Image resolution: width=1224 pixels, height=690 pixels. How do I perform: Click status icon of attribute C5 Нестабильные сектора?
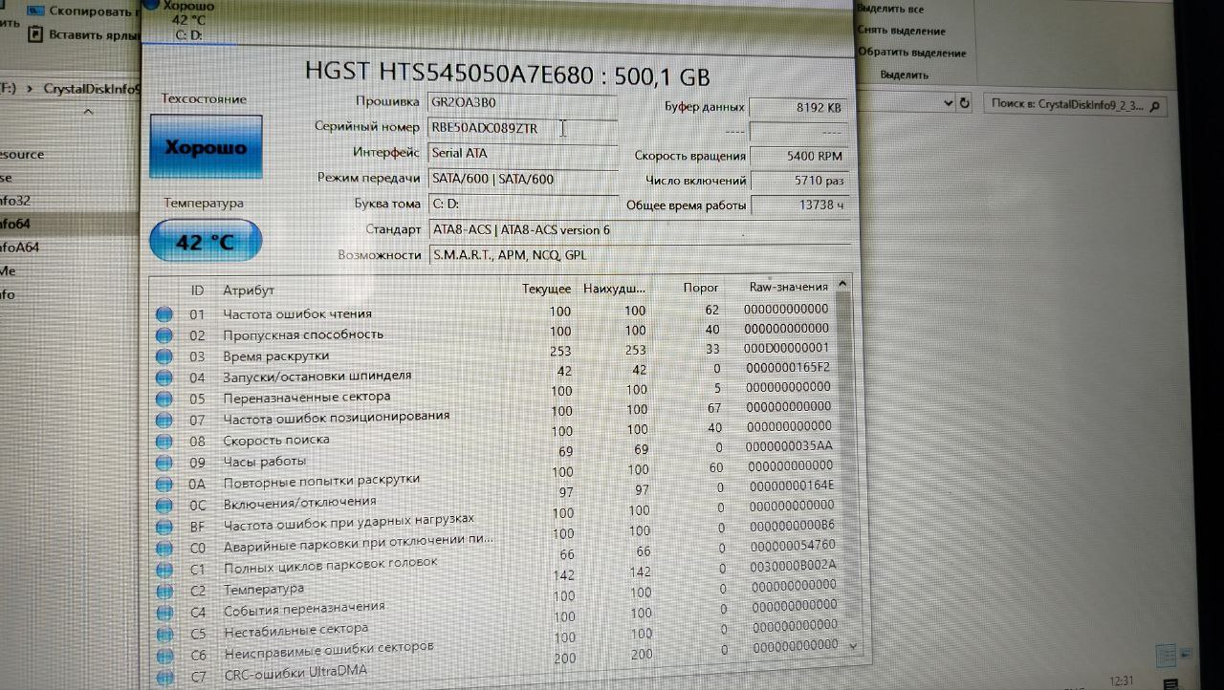[x=164, y=634]
